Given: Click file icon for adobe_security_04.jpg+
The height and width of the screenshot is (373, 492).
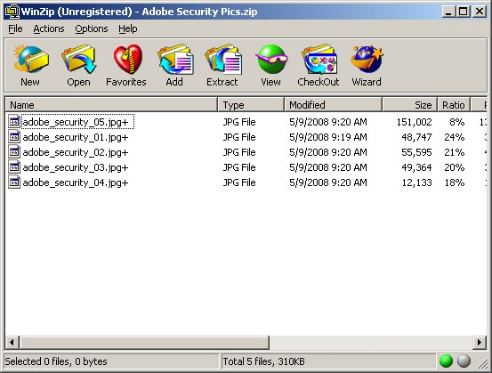Looking at the screenshot, I should click(14, 182).
